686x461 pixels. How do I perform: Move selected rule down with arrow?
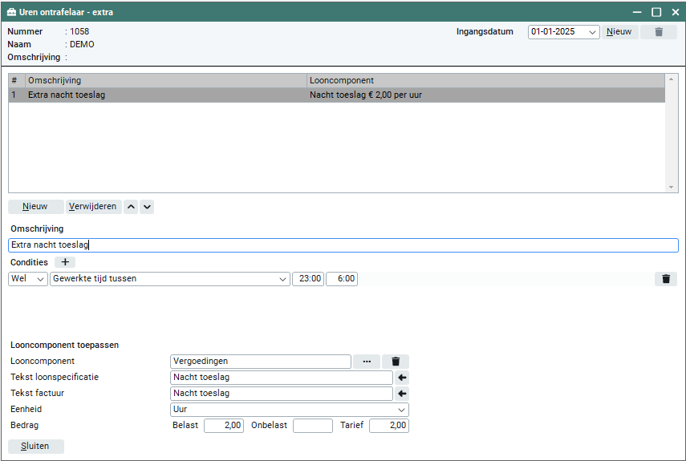147,207
